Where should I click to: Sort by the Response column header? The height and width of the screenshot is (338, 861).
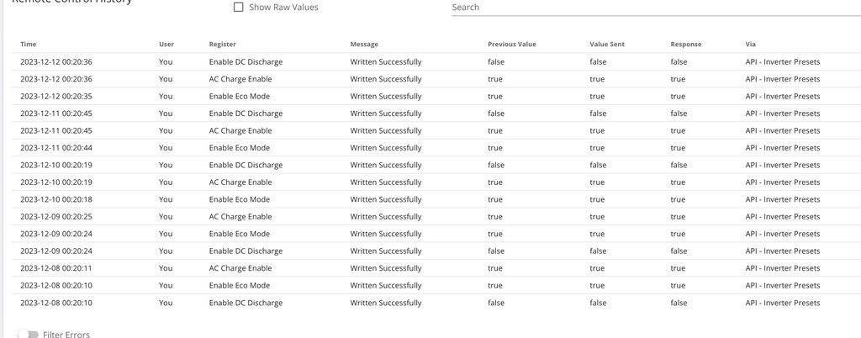[x=686, y=44]
